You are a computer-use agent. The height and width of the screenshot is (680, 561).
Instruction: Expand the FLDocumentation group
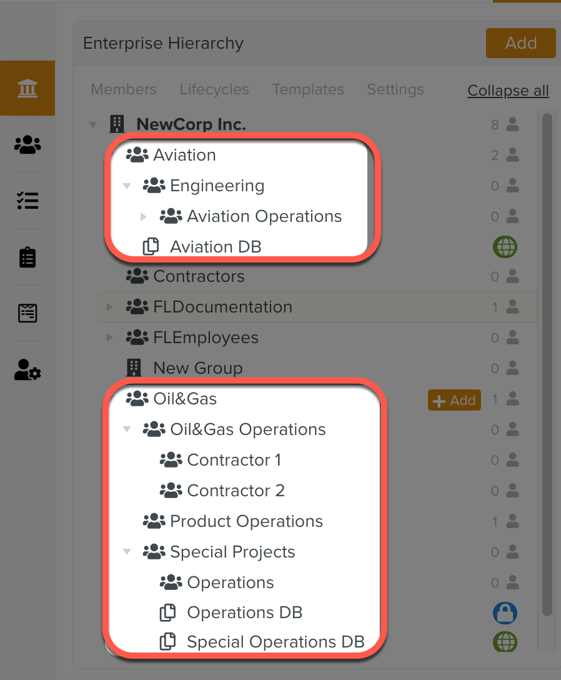(110, 307)
